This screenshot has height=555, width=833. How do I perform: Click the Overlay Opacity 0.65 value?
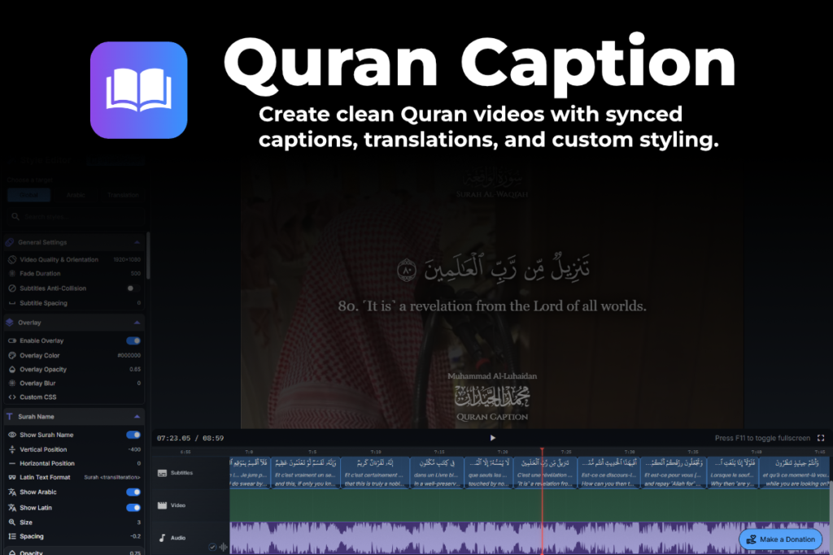point(135,369)
